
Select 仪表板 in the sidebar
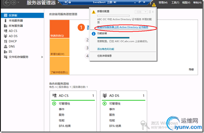click(22, 15)
